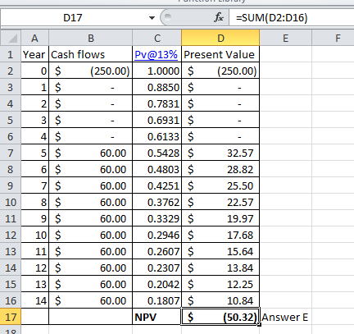Click the discount factor cell 0.4803
This screenshot has height=334, width=354.
pyautogui.click(x=157, y=169)
